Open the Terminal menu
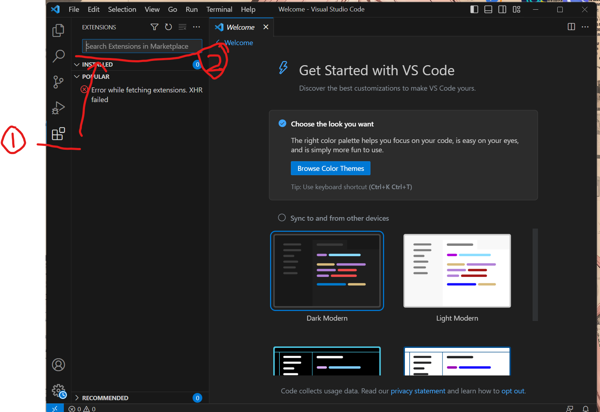 tap(219, 9)
